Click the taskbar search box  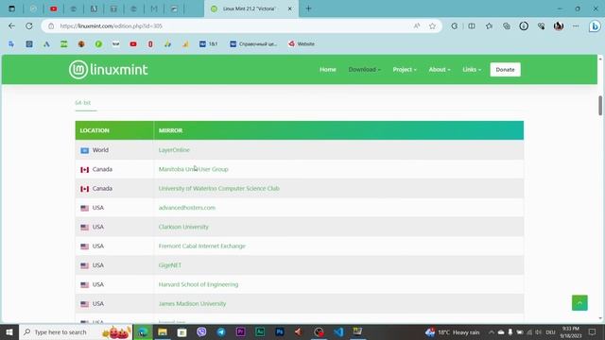click(x=76, y=331)
